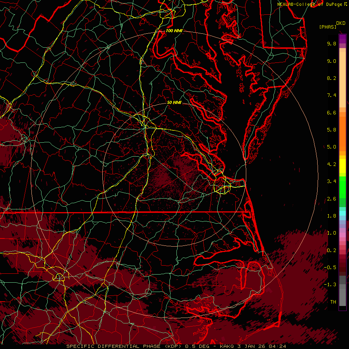Click the 5.8 scale value
This screenshot has width=349, height=349.
(x=332, y=130)
